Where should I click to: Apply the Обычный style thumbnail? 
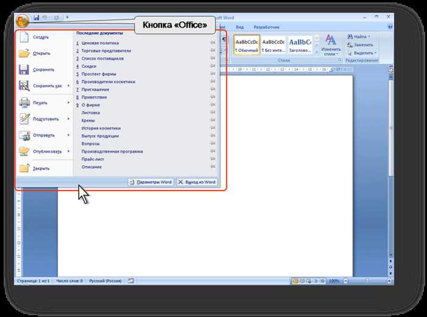coord(247,45)
